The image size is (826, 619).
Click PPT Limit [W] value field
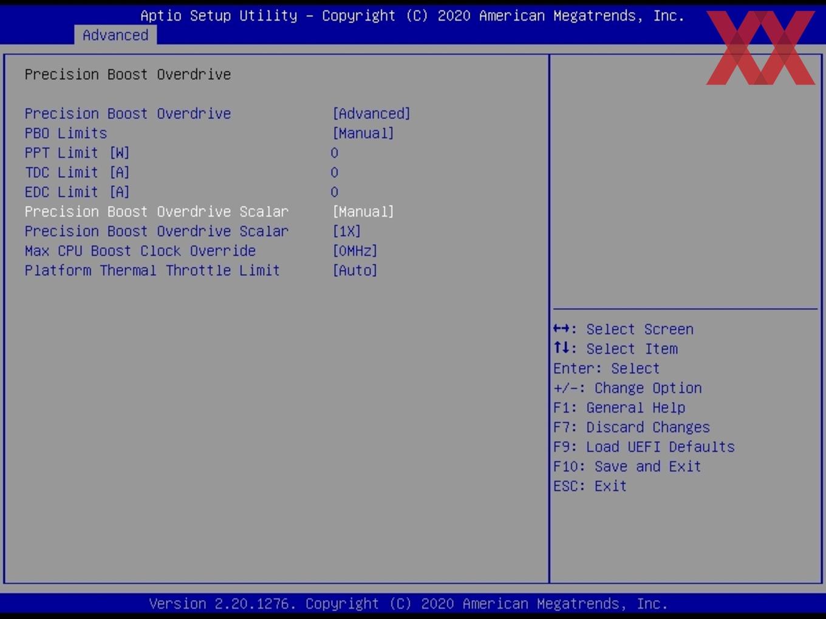click(334, 153)
